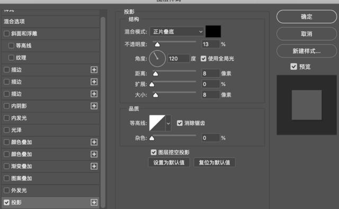
Task: Click the 距离 pixel value field
Action: [211, 74]
